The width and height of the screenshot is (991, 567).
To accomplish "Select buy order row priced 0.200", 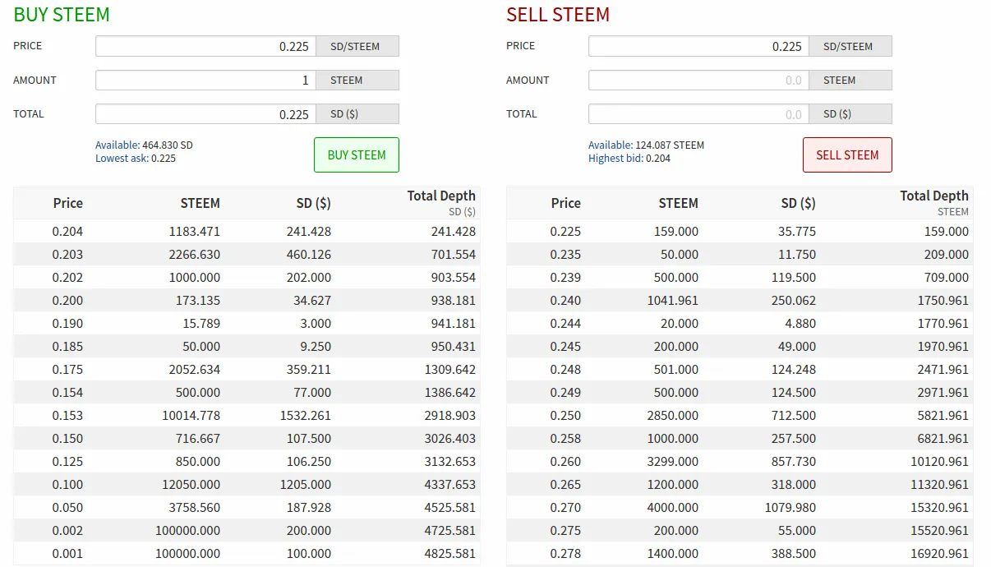I will pos(247,301).
